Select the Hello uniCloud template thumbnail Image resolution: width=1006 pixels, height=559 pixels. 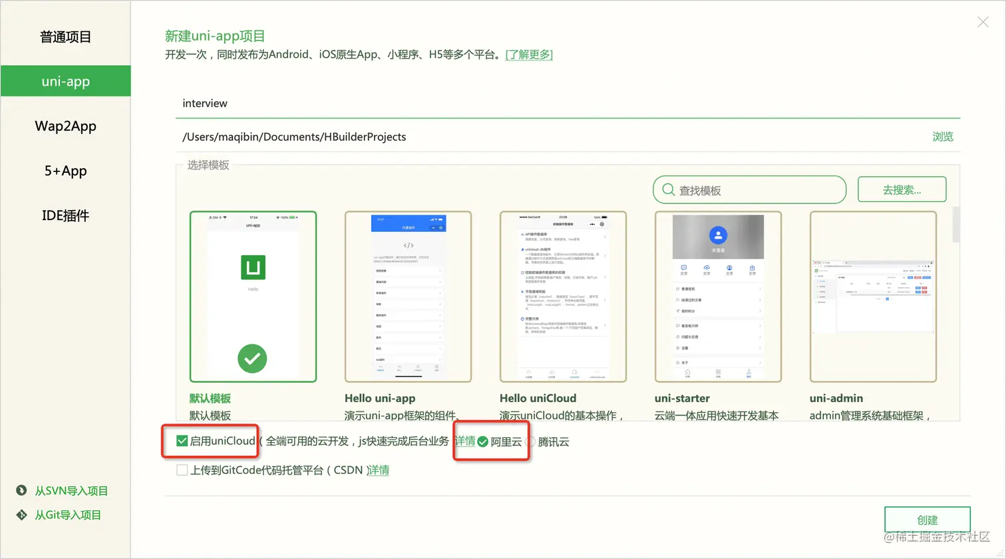click(563, 296)
